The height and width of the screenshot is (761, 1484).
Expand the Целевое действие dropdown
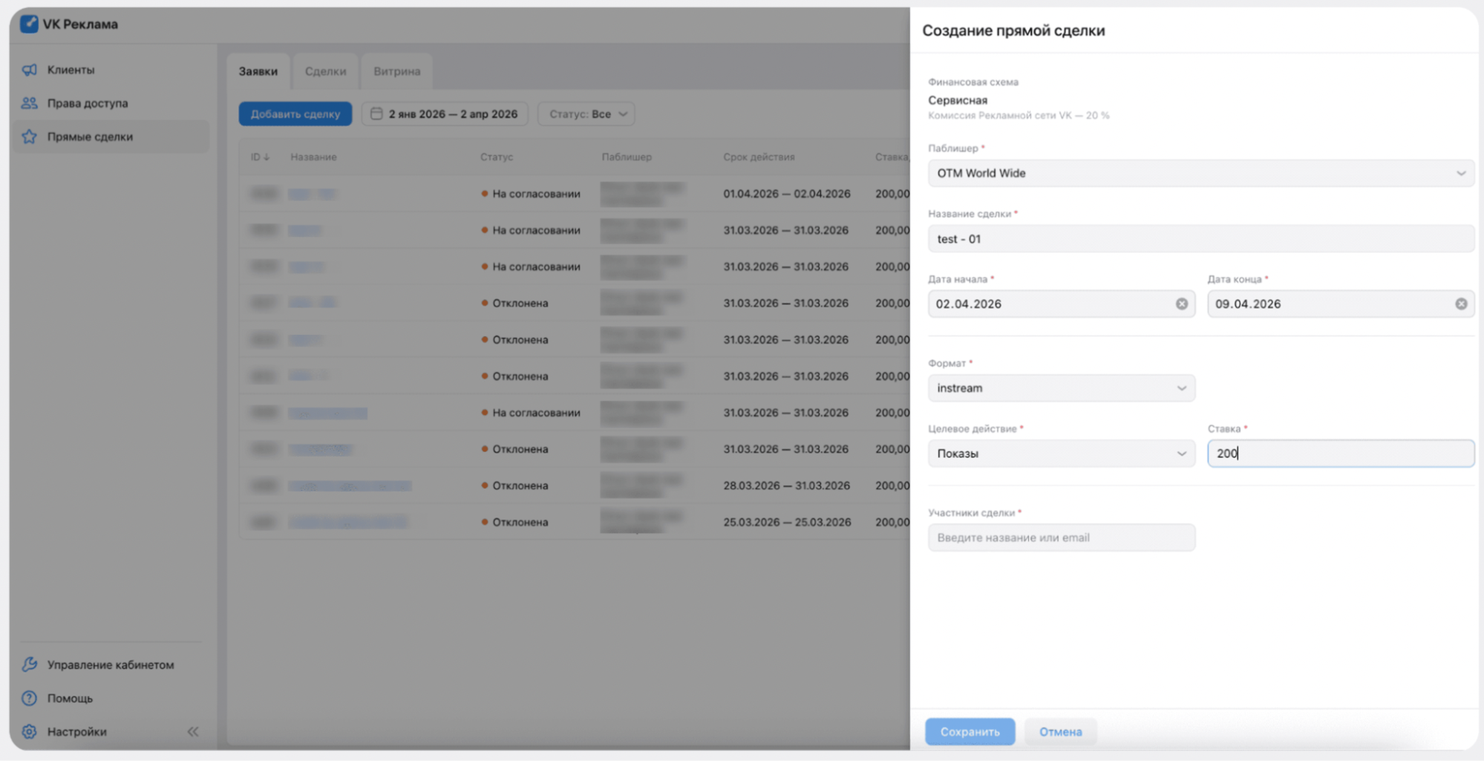coord(1061,453)
